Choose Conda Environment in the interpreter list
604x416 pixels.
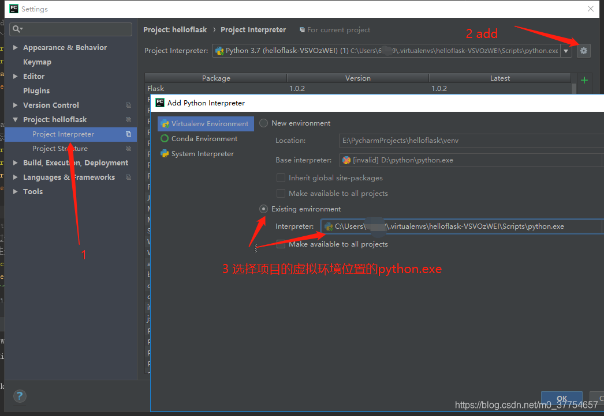coord(206,138)
